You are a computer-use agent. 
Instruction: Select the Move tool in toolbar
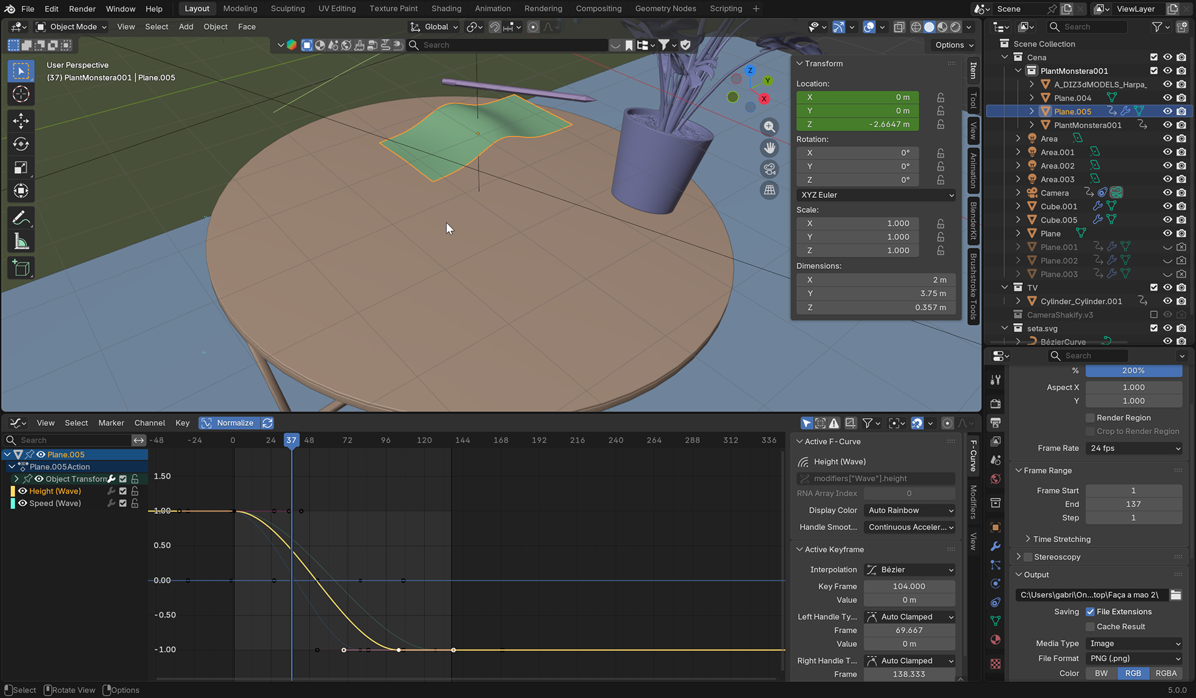(21, 121)
